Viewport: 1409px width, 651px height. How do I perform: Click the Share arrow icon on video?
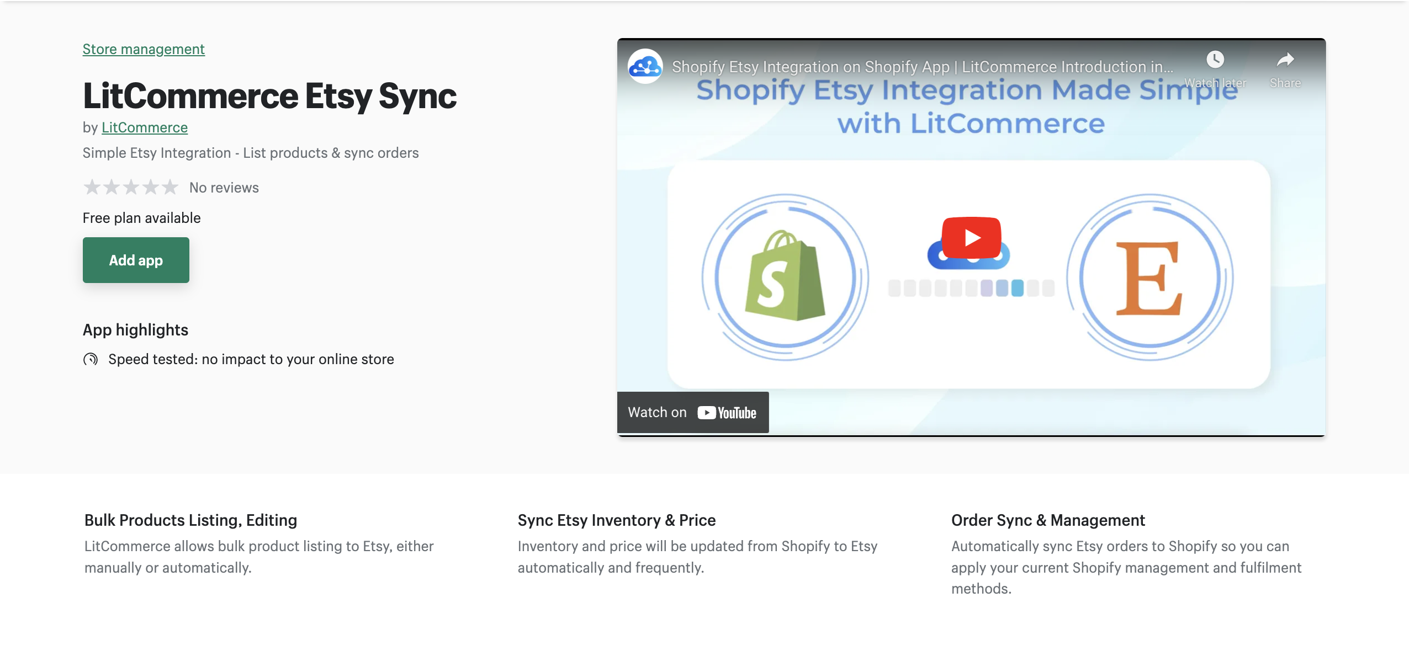point(1285,60)
